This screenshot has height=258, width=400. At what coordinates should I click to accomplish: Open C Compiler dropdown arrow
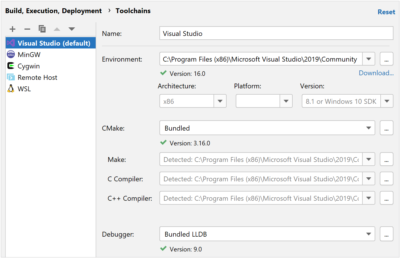369,179
